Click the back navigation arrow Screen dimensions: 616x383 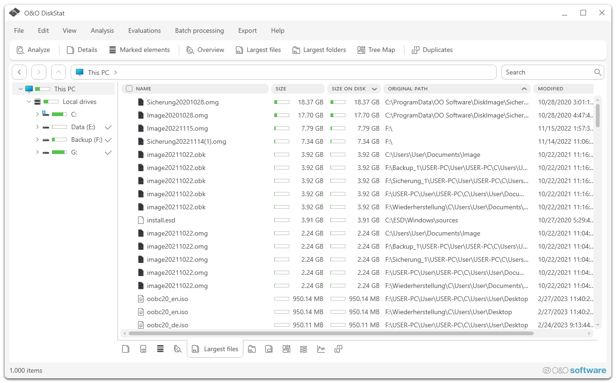[x=19, y=72]
